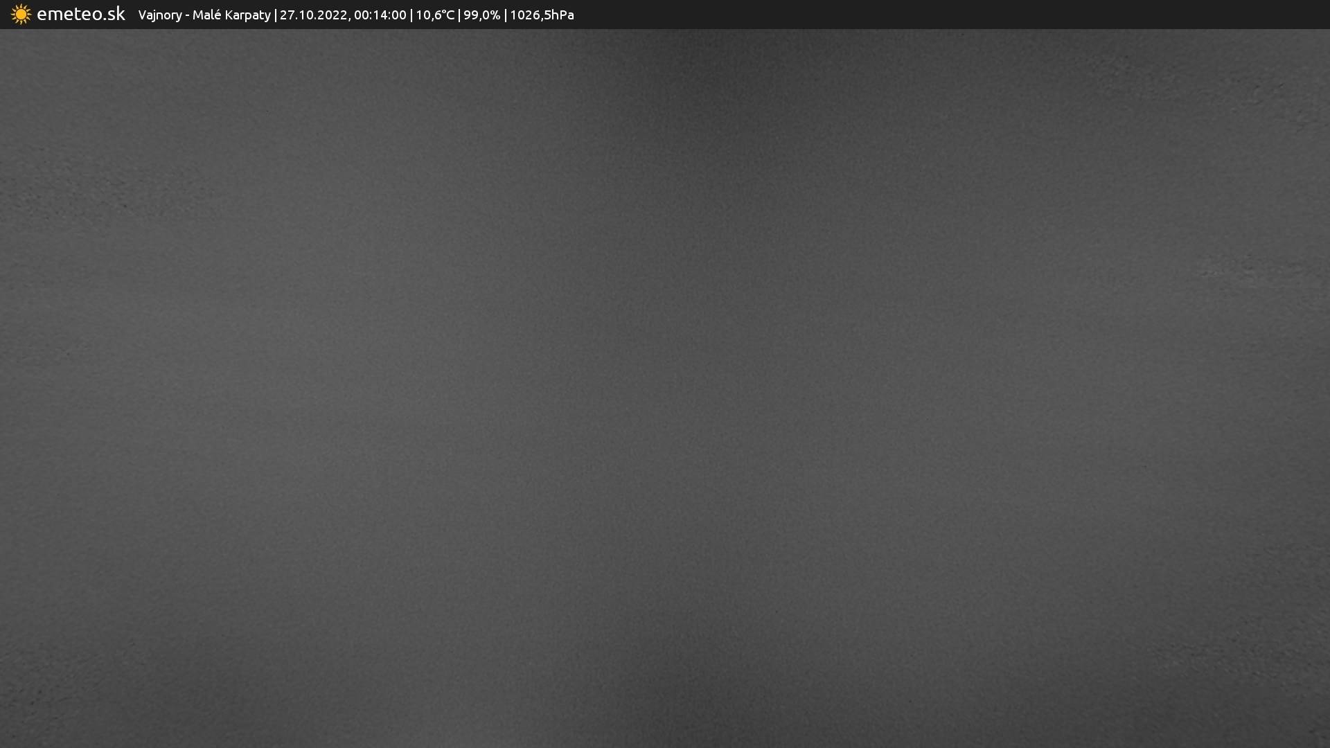Select the Vajnory location word

tap(159, 15)
